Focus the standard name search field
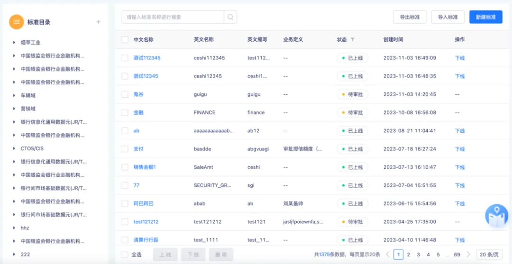Screen dimensions: 512x264 173,17
